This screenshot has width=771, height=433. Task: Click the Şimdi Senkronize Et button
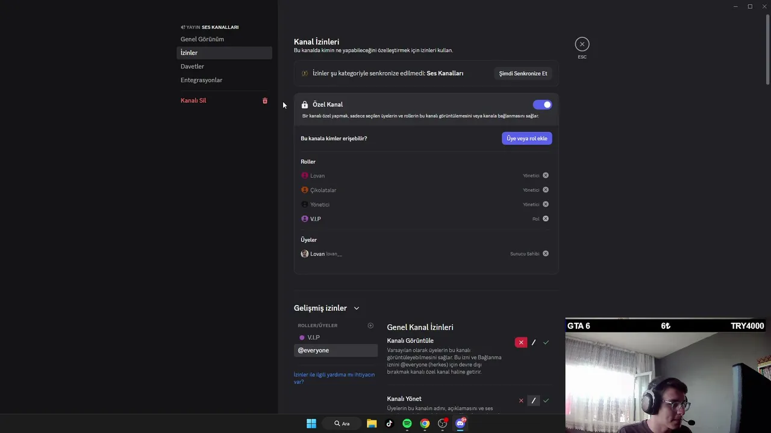[x=523, y=73]
